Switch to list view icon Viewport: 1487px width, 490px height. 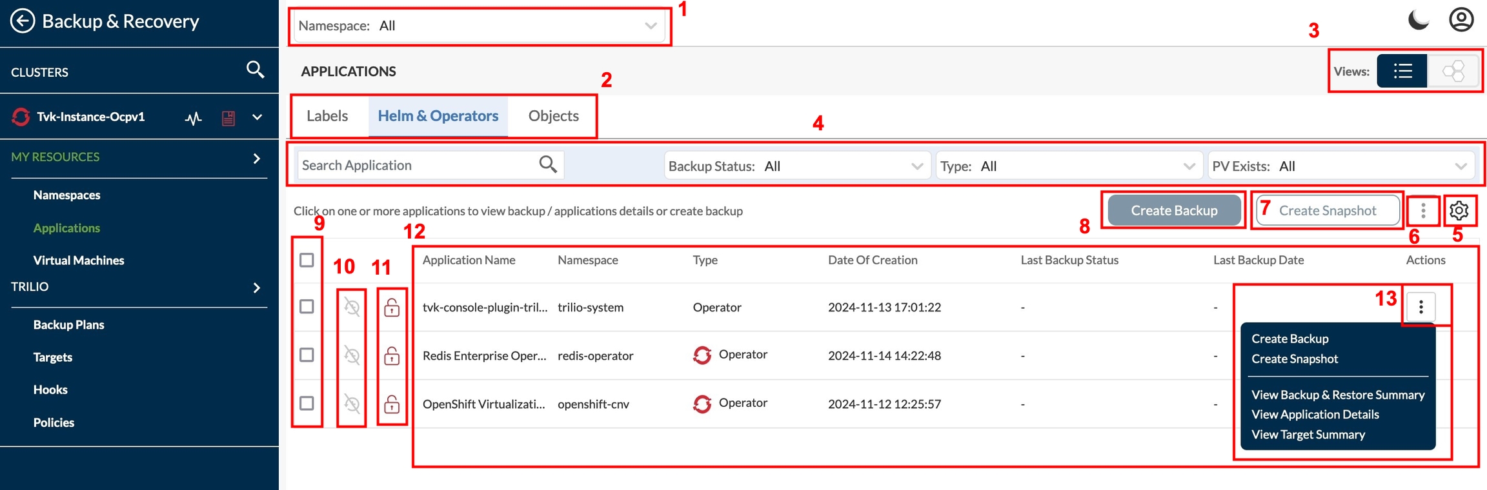(x=1402, y=71)
